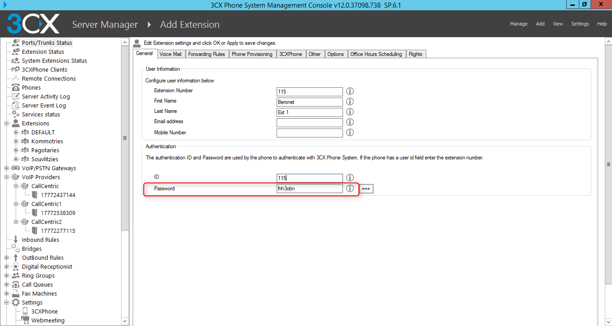
Task: Collapse the CallCentric2 provider node
Action: coord(16,222)
